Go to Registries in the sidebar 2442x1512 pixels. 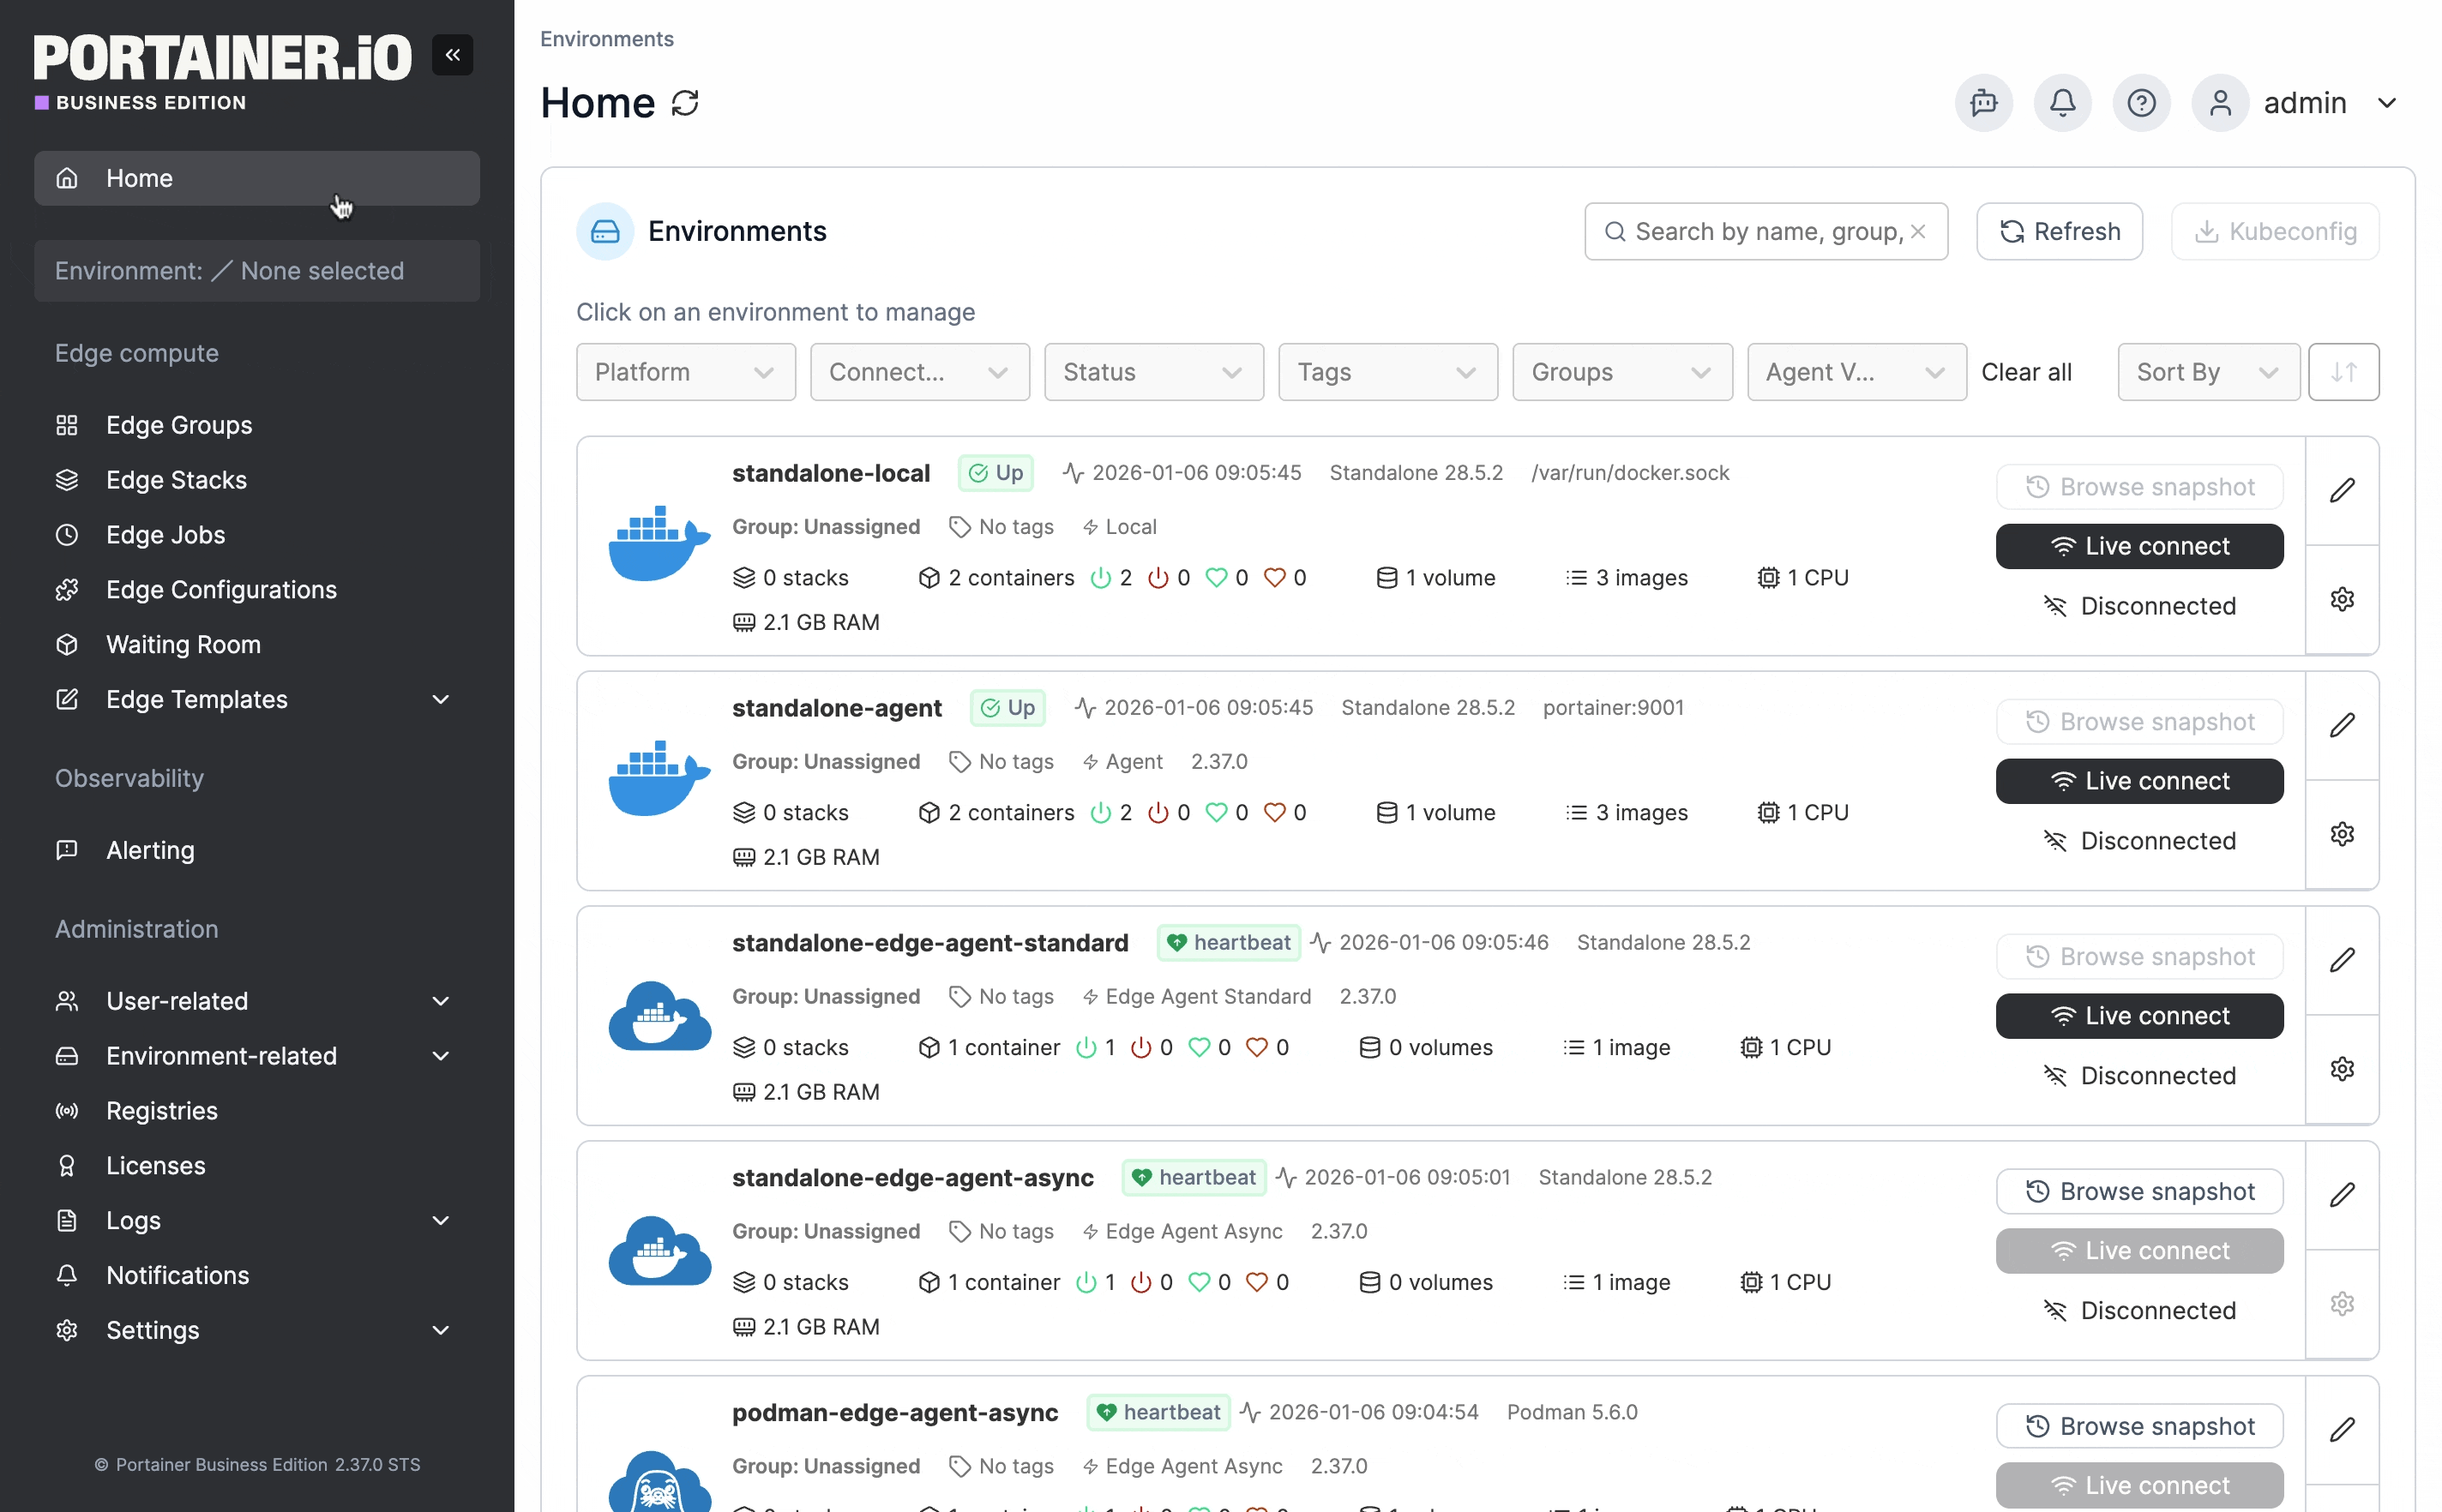pos(162,1111)
